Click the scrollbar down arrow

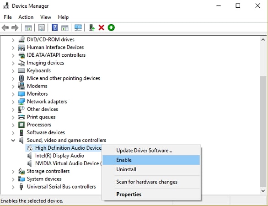(263, 190)
